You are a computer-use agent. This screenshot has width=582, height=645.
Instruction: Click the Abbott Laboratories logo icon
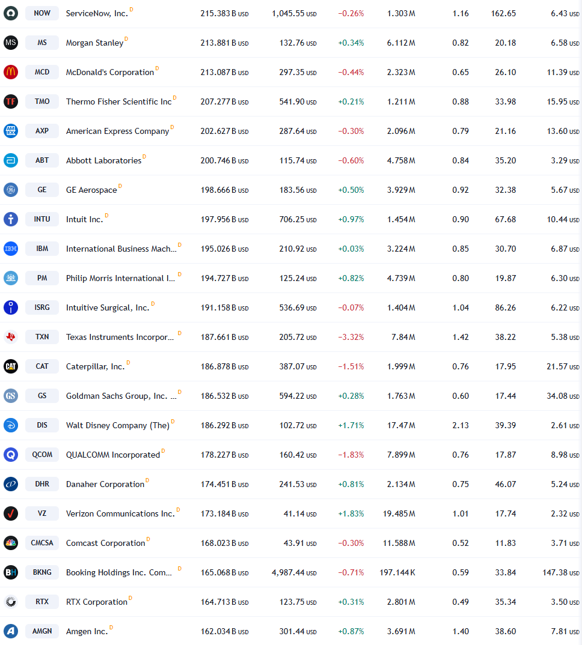11,160
